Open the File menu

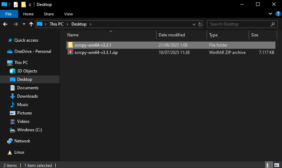(8, 14)
